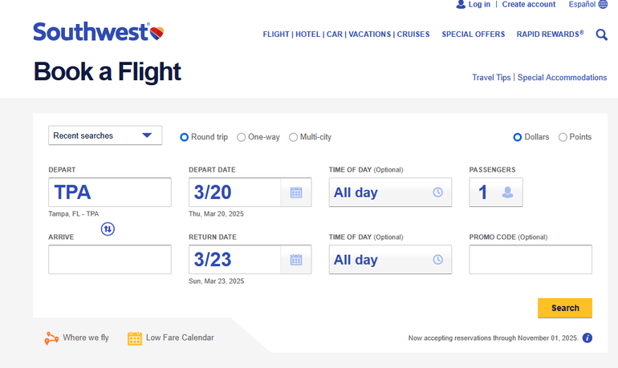Expand the Recent searches dropdown
Screen dimensions: 618x368
pos(105,135)
